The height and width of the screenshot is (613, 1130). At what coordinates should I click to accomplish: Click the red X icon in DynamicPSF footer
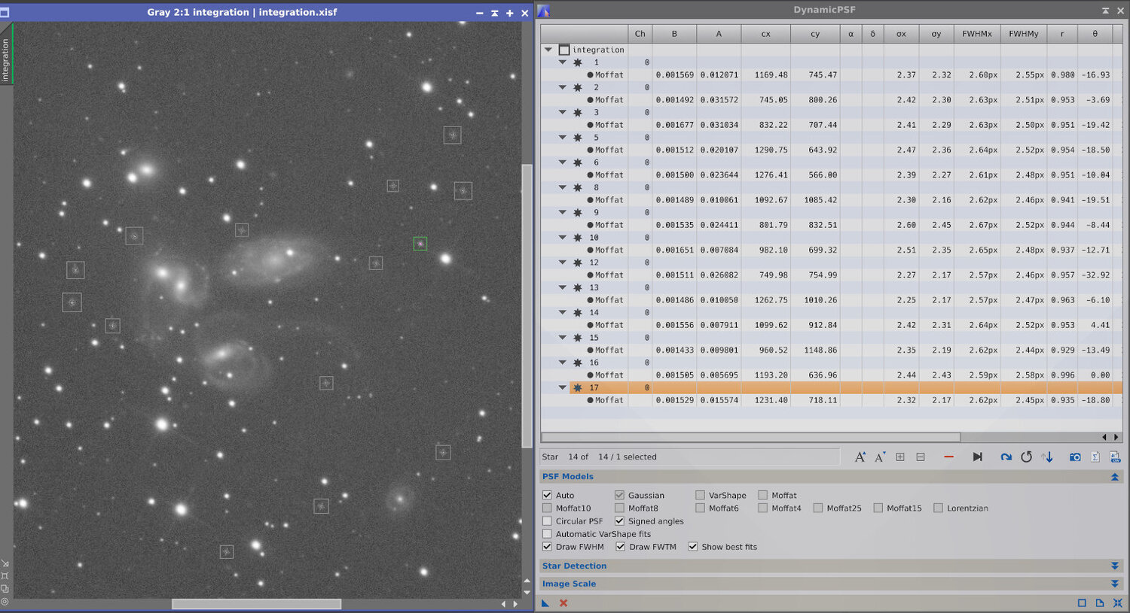click(563, 603)
